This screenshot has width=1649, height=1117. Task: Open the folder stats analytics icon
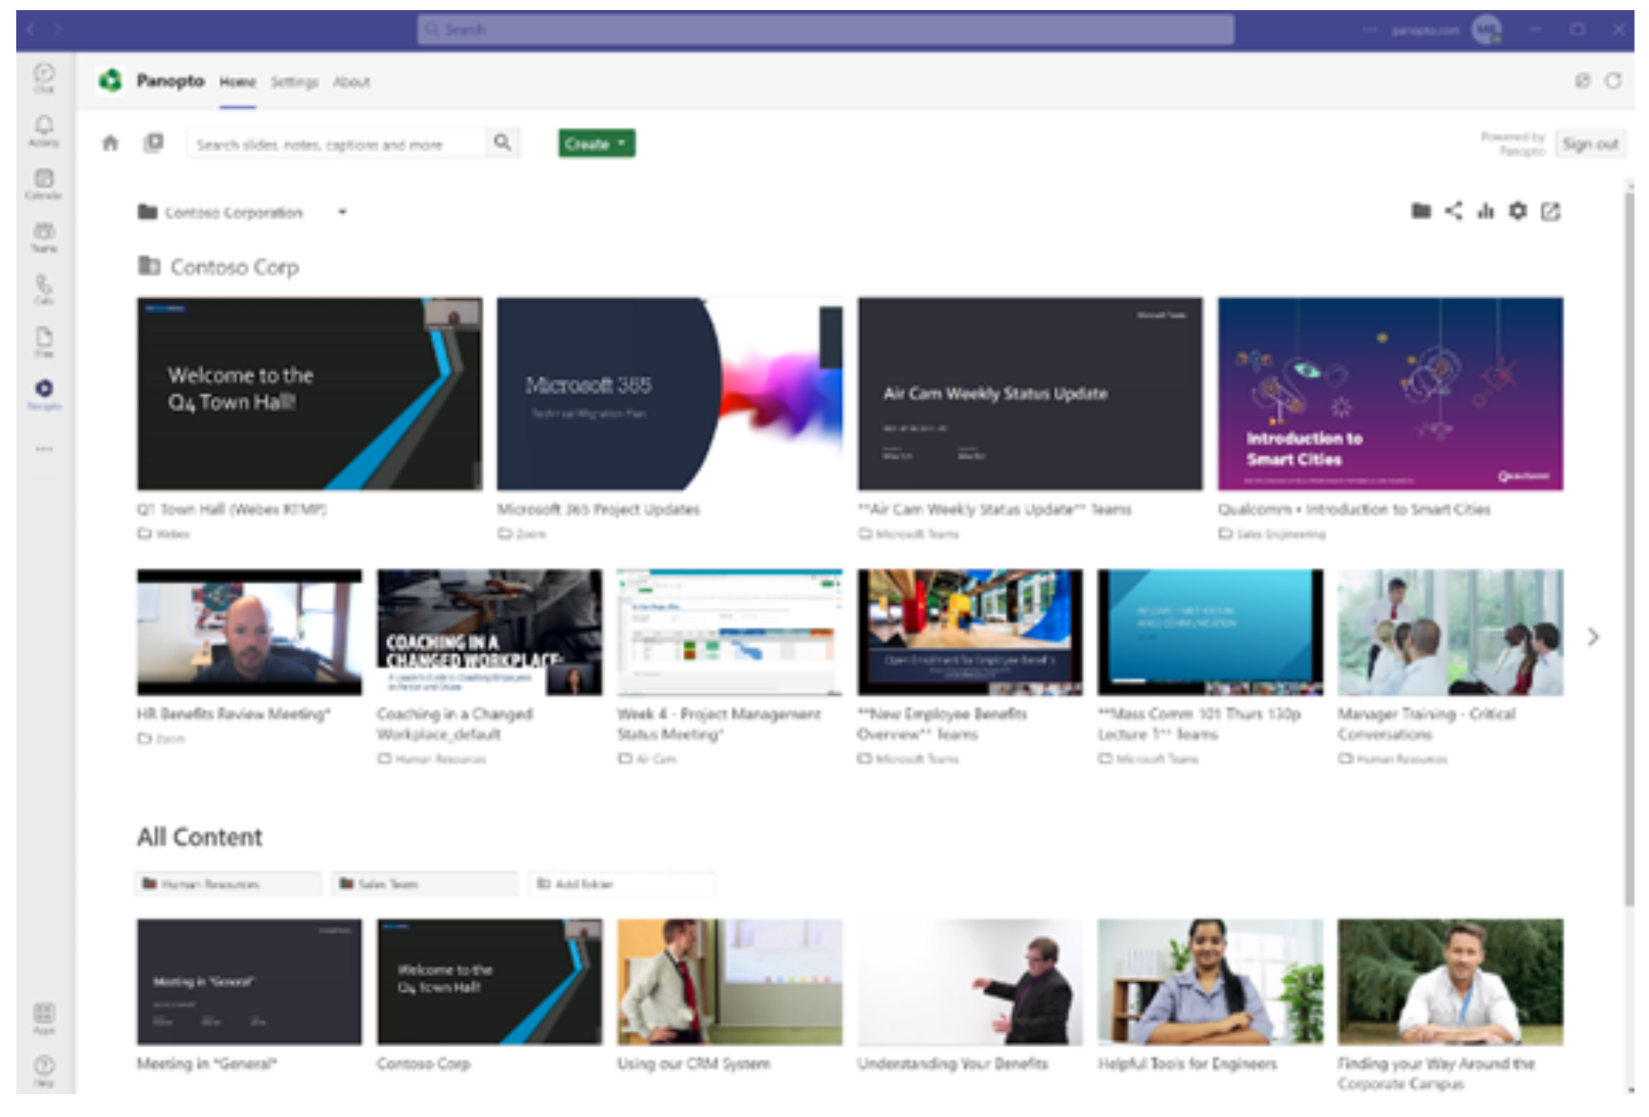click(x=1486, y=211)
